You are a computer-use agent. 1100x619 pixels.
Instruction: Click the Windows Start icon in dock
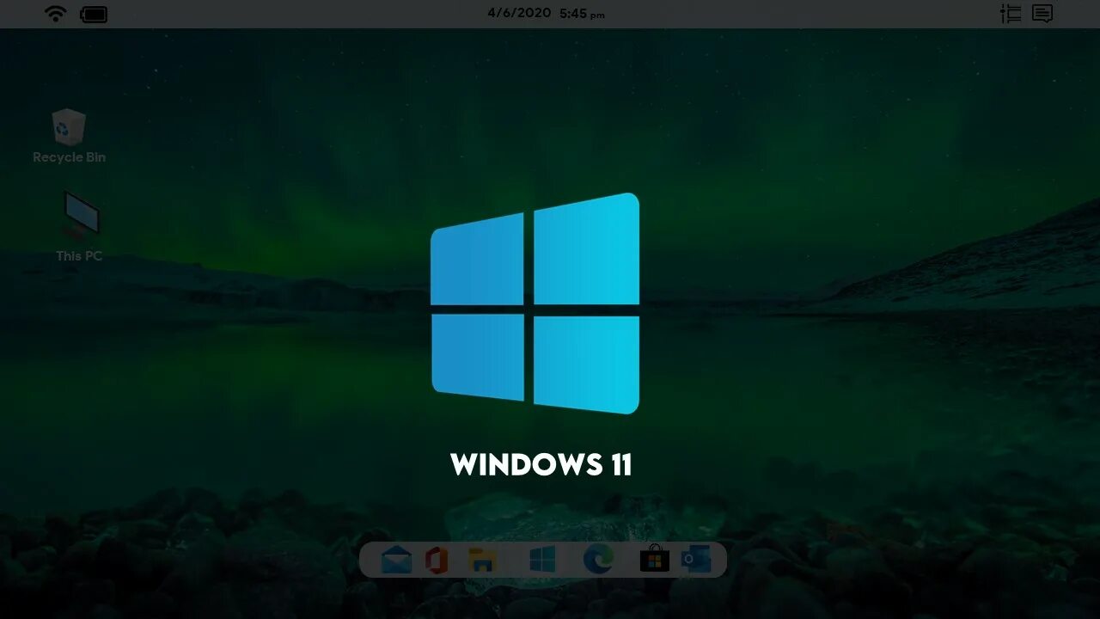[x=542, y=561]
